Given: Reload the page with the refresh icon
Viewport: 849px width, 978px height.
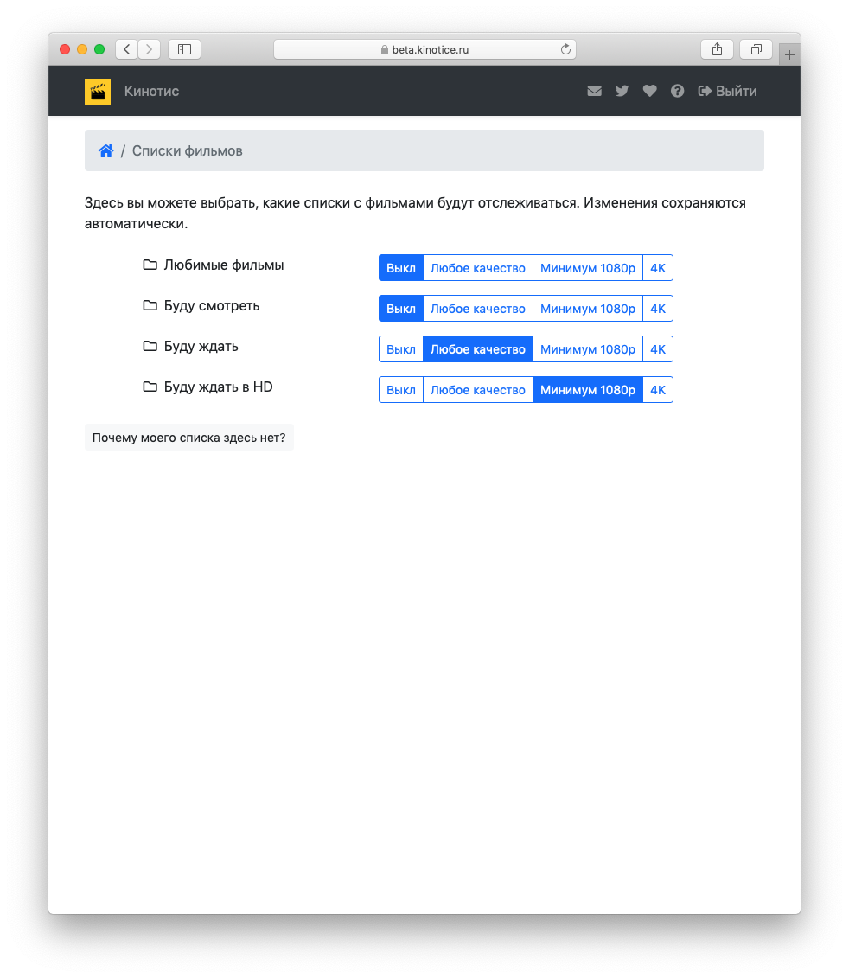Looking at the screenshot, I should coord(565,49).
